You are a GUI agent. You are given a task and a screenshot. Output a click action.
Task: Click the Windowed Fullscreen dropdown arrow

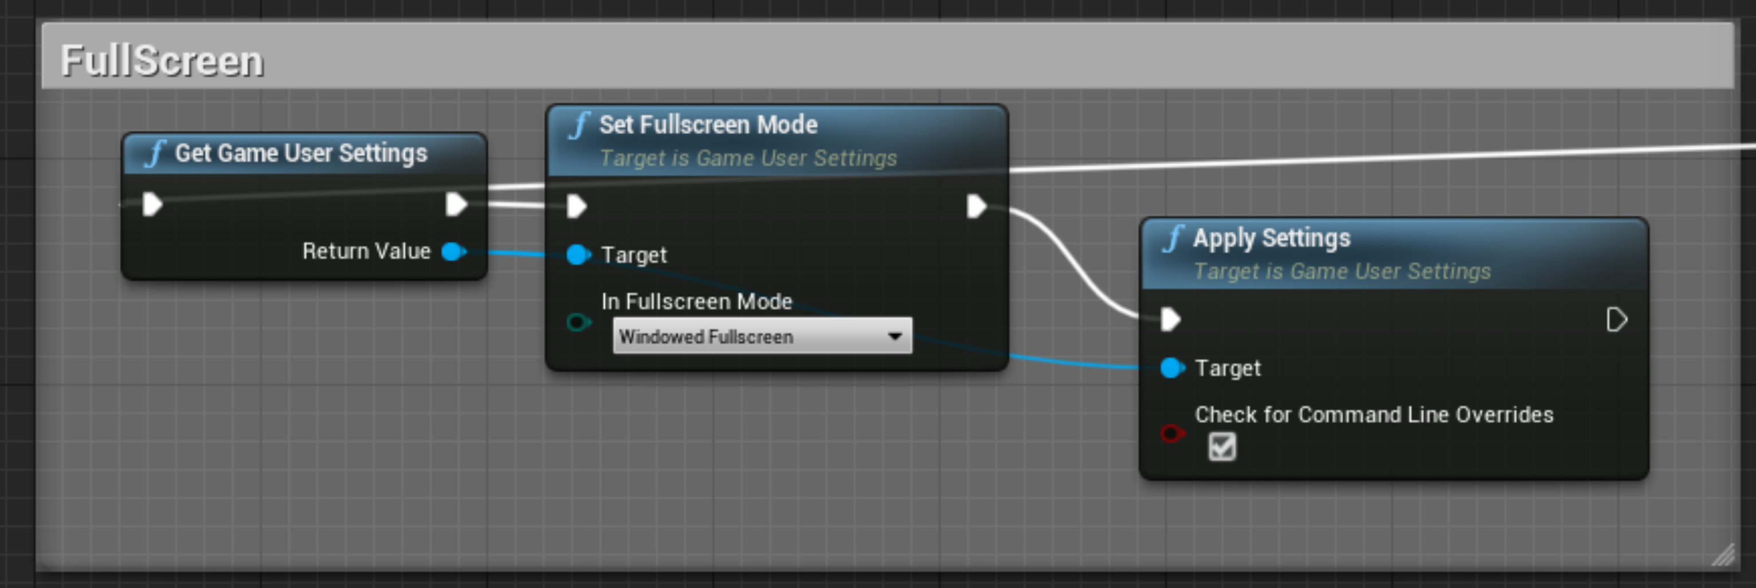895,336
